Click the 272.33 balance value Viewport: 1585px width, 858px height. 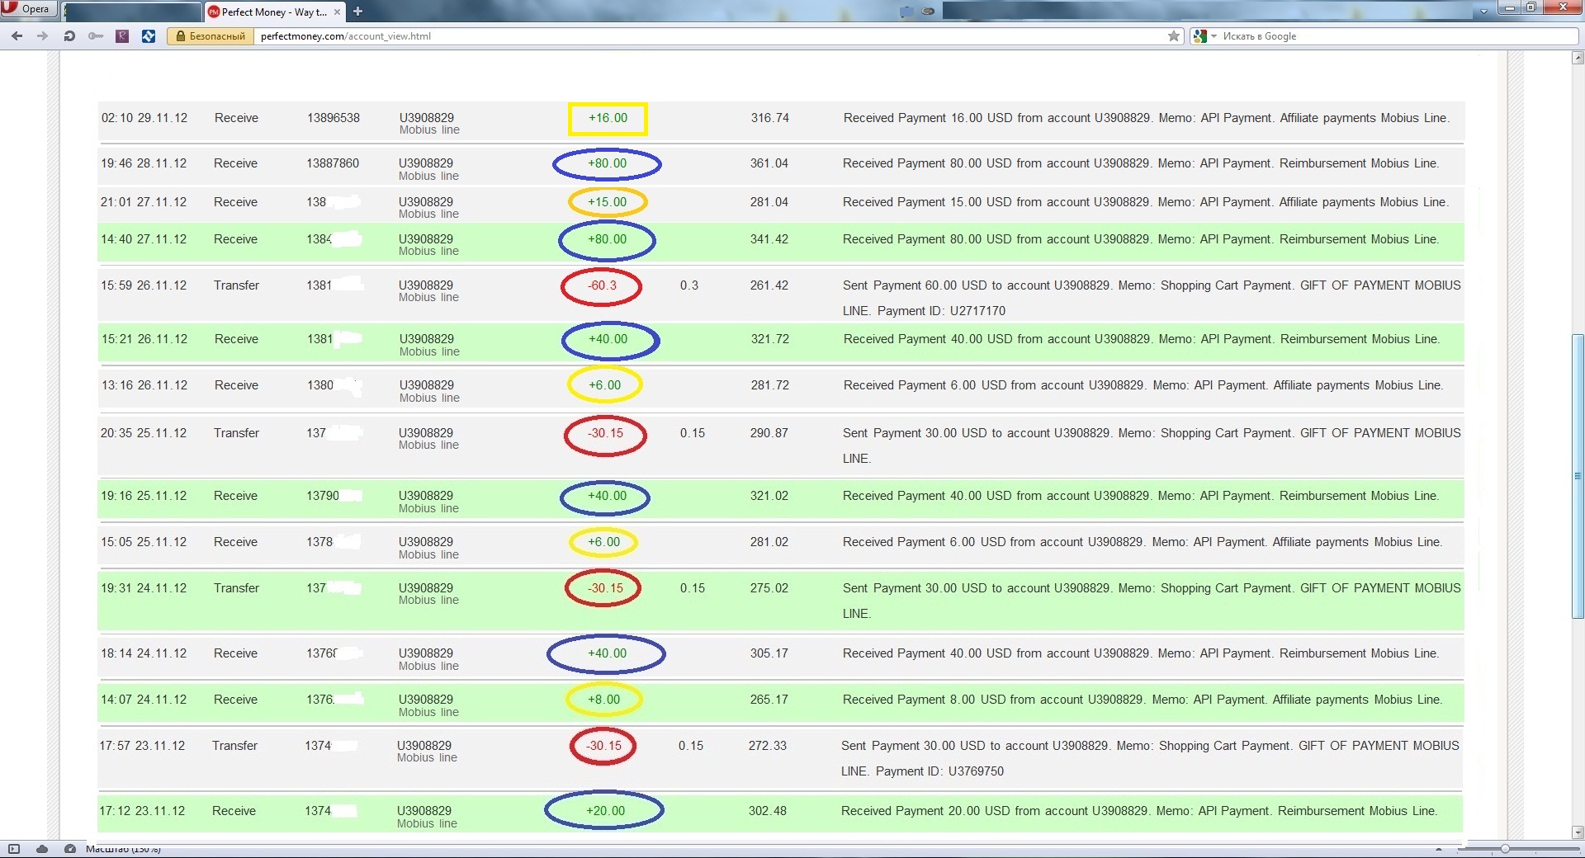(767, 746)
